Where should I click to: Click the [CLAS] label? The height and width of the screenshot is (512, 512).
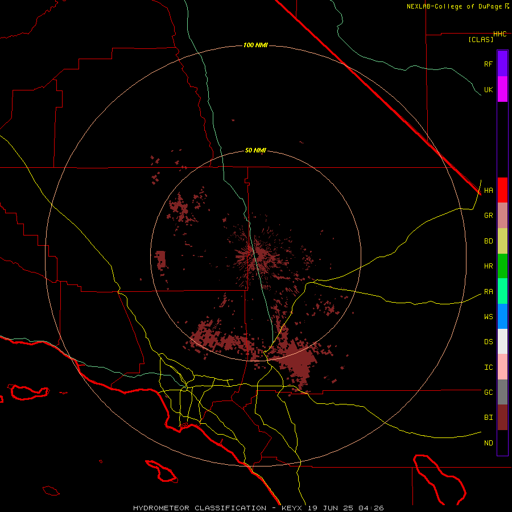tap(481, 39)
